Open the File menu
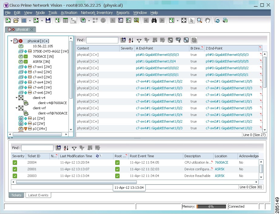The height and width of the screenshot is (214, 280). [x=8, y=13]
